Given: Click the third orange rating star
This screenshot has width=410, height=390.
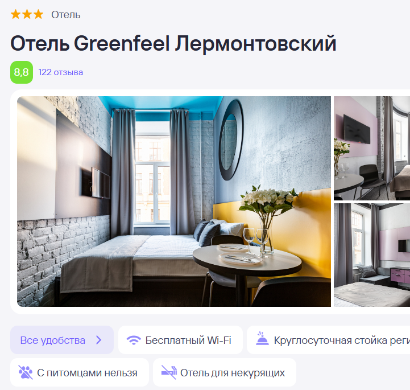Looking at the screenshot, I should pos(38,14).
